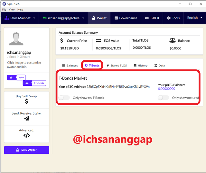Click the T-Bonds Market heading
Image resolution: width=206 pixels, height=173 pixels.
point(73,78)
